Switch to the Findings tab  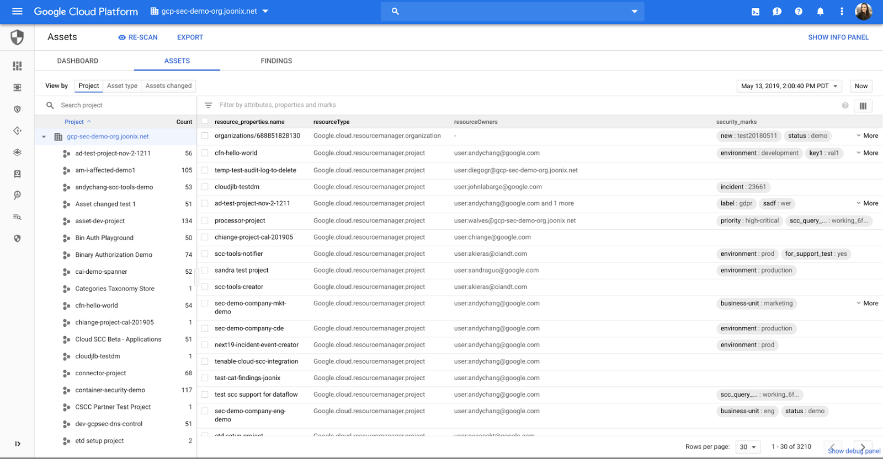coord(276,61)
